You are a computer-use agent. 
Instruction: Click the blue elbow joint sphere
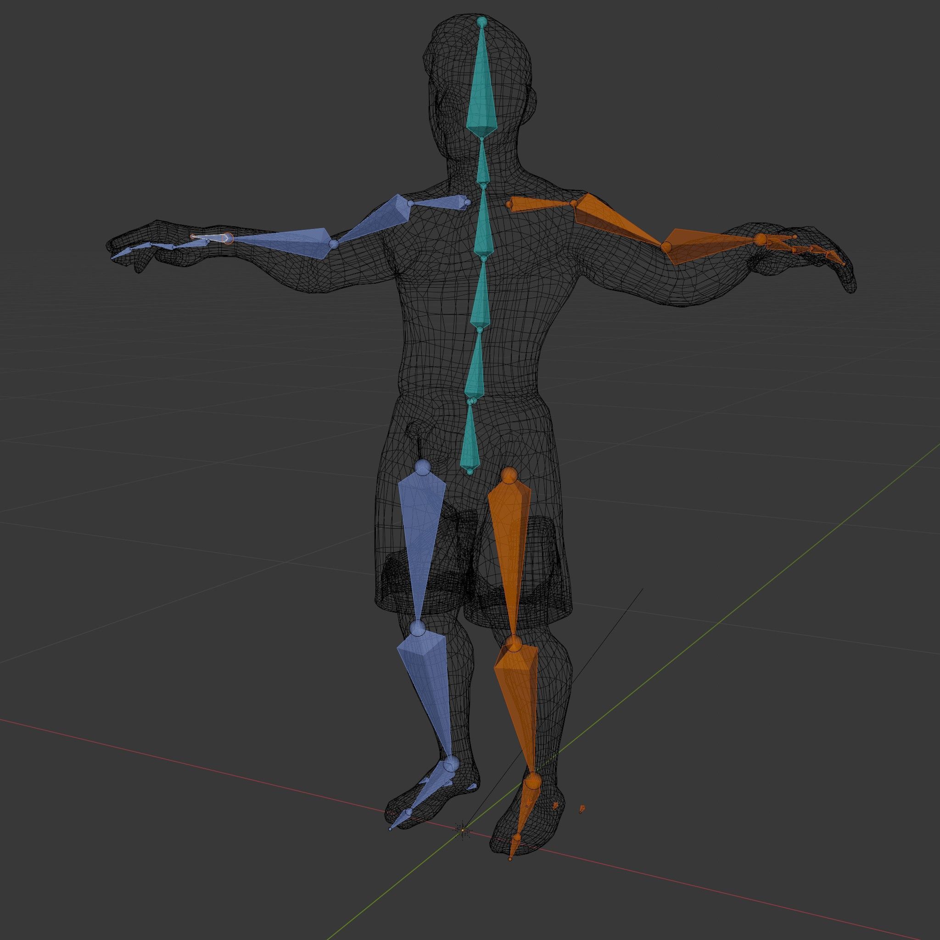pos(334,244)
